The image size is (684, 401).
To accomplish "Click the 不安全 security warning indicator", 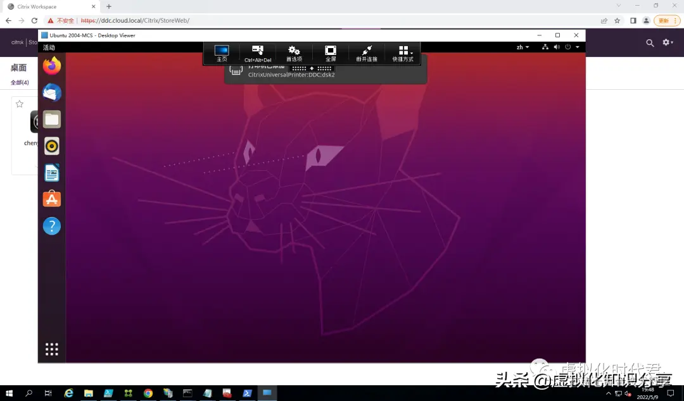I will pyautogui.click(x=61, y=20).
